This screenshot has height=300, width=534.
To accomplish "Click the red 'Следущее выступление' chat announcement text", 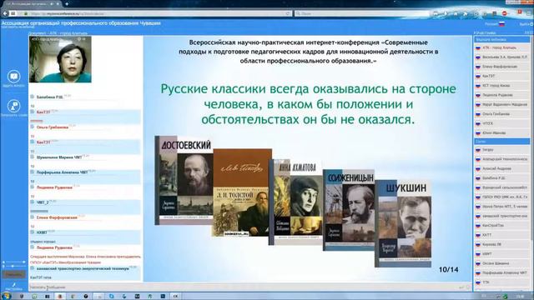I will pyautogui.click(x=85, y=259).
